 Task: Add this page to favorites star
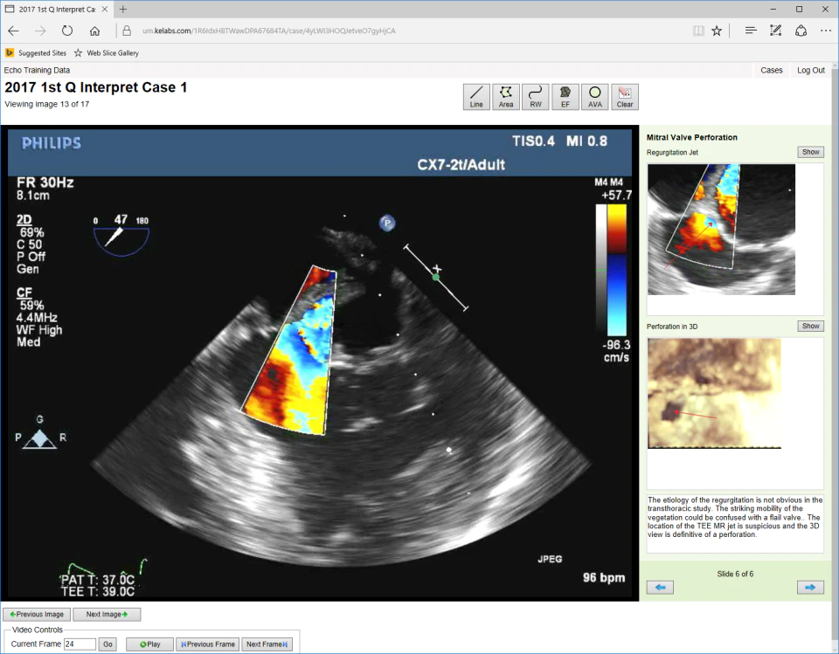717,31
